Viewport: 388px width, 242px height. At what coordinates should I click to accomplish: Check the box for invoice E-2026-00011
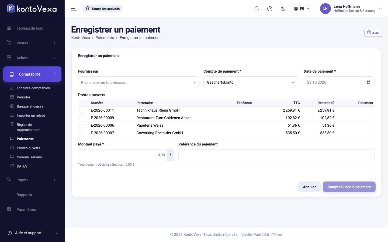tap(81, 111)
